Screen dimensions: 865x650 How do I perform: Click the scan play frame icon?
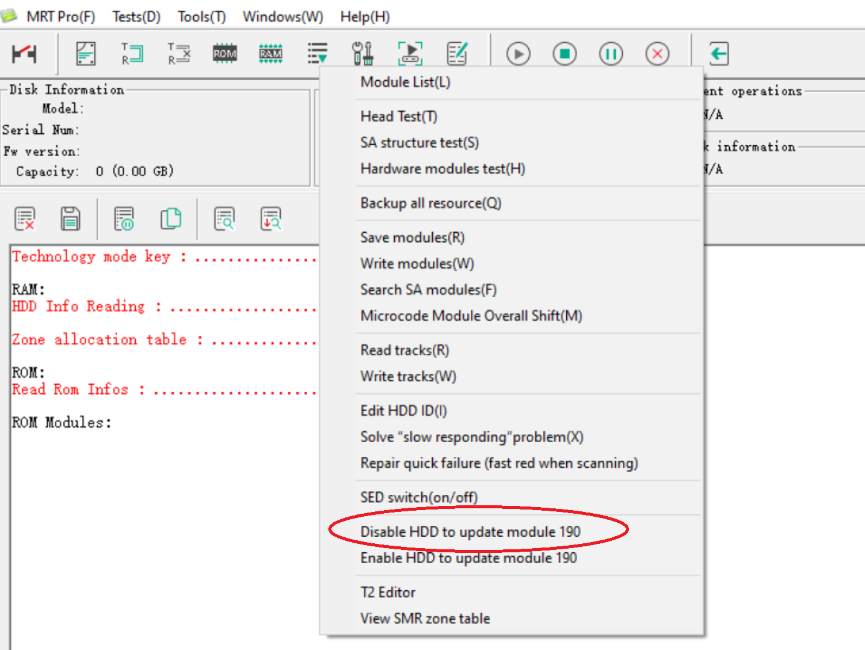coord(410,54)
